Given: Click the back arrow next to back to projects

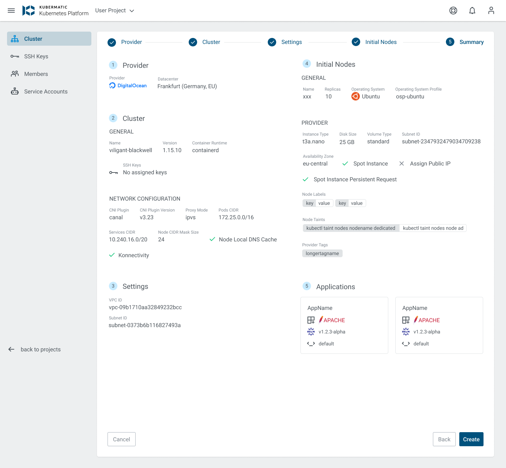Looking at the screenshot, I should [11, 349].
